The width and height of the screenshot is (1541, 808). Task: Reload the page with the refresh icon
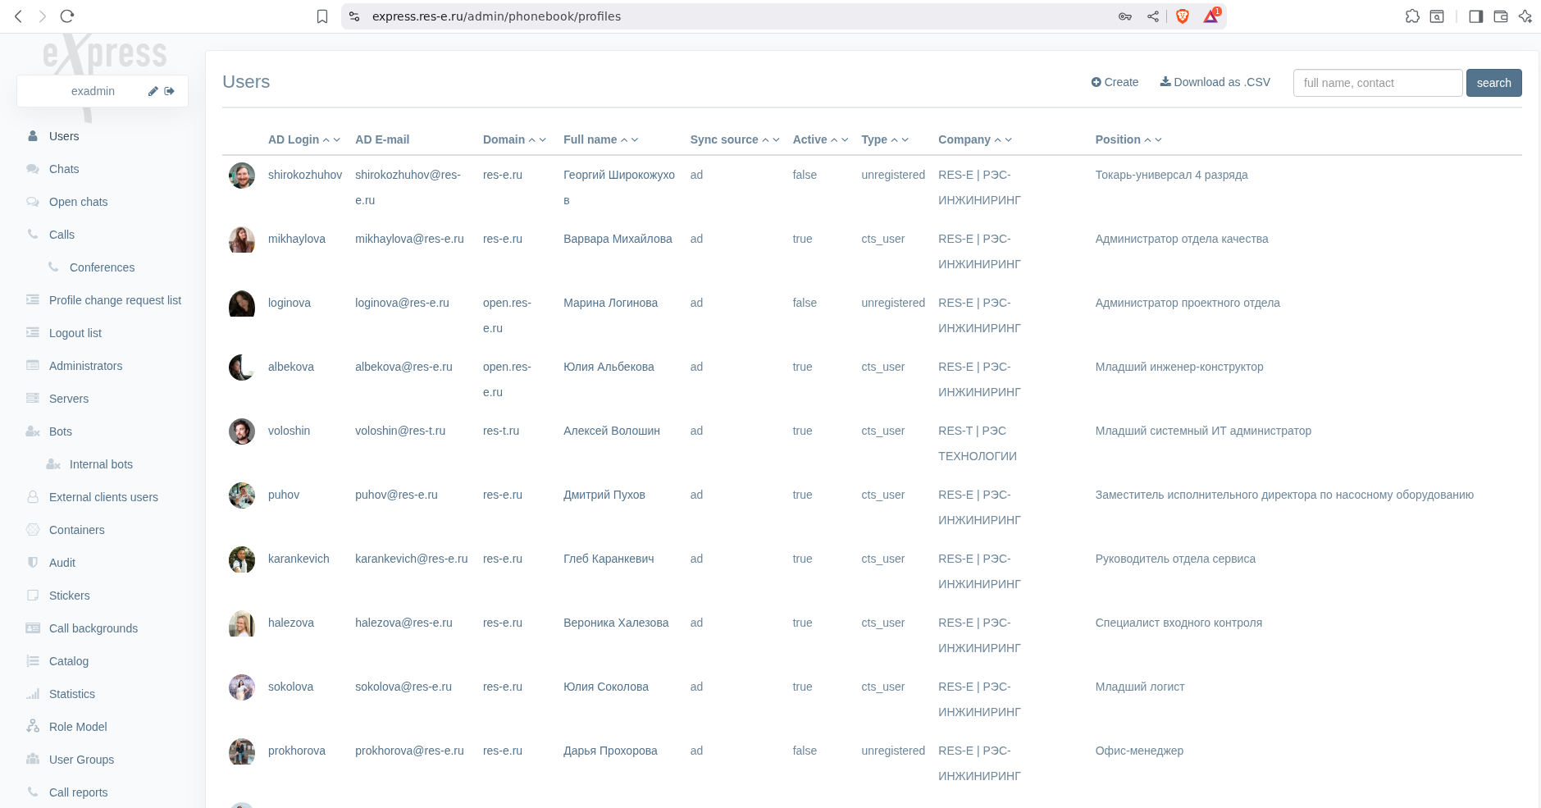click(67, 16)
